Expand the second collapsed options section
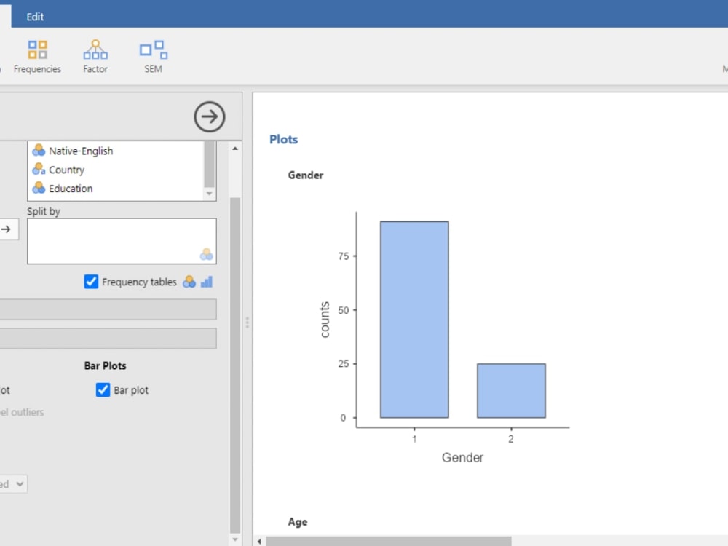 click(108, 339)
